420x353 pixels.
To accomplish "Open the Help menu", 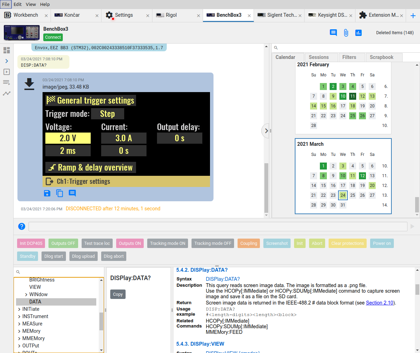I will pyautogui.click(x=45, y=4).
